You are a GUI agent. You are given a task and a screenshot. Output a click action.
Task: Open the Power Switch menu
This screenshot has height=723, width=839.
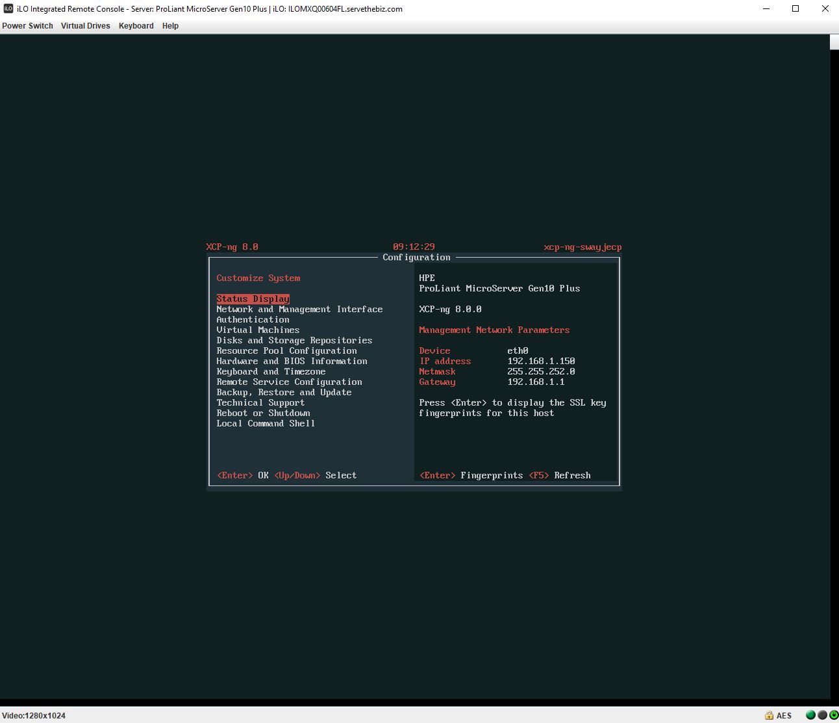27,26
